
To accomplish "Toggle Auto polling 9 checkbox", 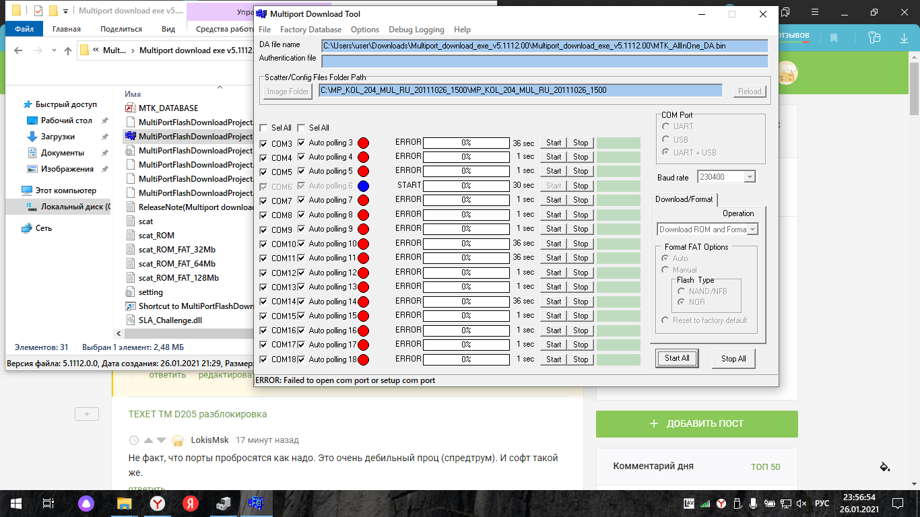I will click(301, 229).
